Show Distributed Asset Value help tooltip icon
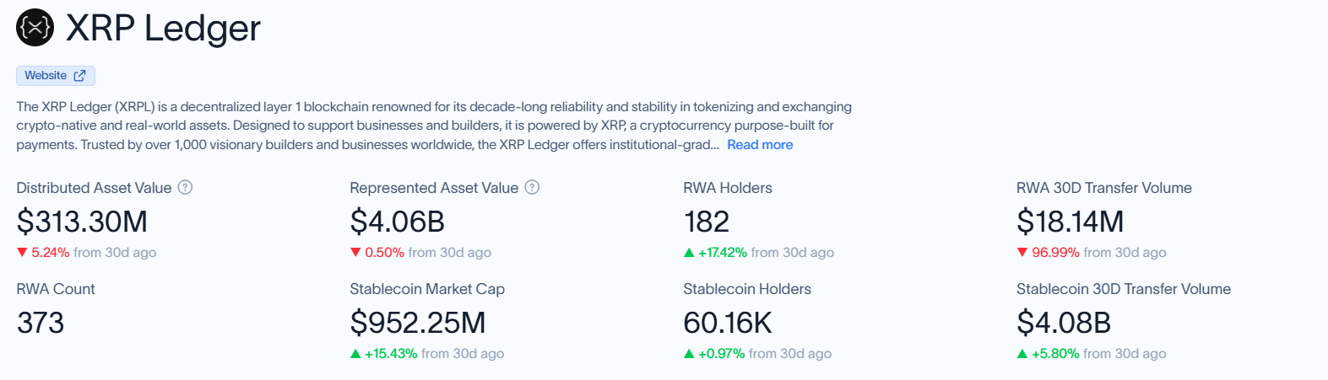Screen dimensions: 1328x380 (x=186, y=187)
